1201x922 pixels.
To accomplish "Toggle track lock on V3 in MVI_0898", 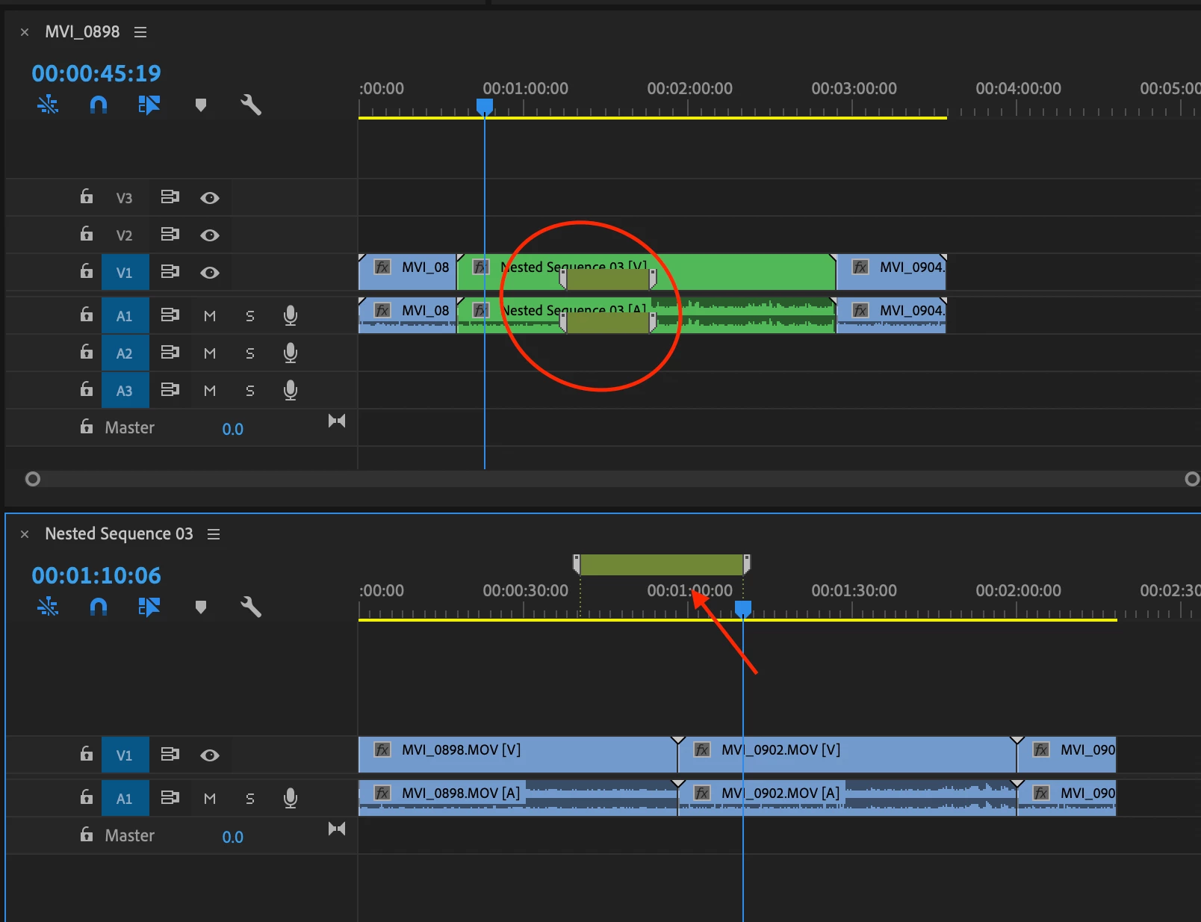I will pyautogui.click(x=87, y=197).
